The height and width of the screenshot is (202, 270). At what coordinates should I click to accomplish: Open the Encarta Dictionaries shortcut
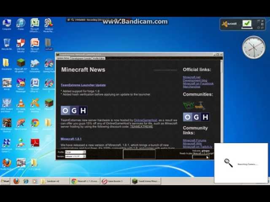click(35, 65)
